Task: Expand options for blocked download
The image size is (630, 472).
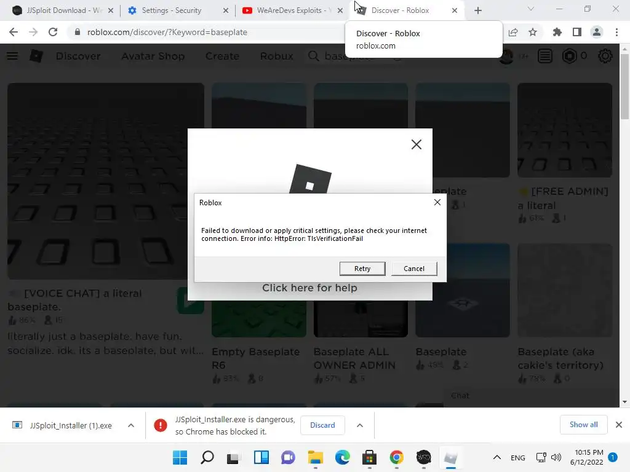Action: [x=360, y=425]
